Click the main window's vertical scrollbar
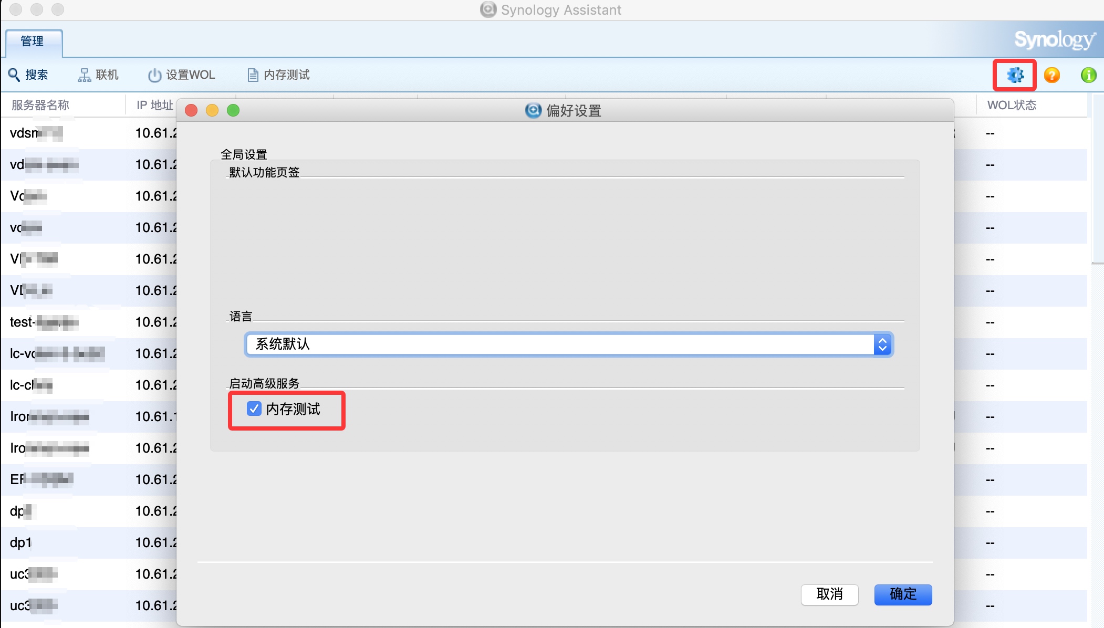 (1097, 179)
